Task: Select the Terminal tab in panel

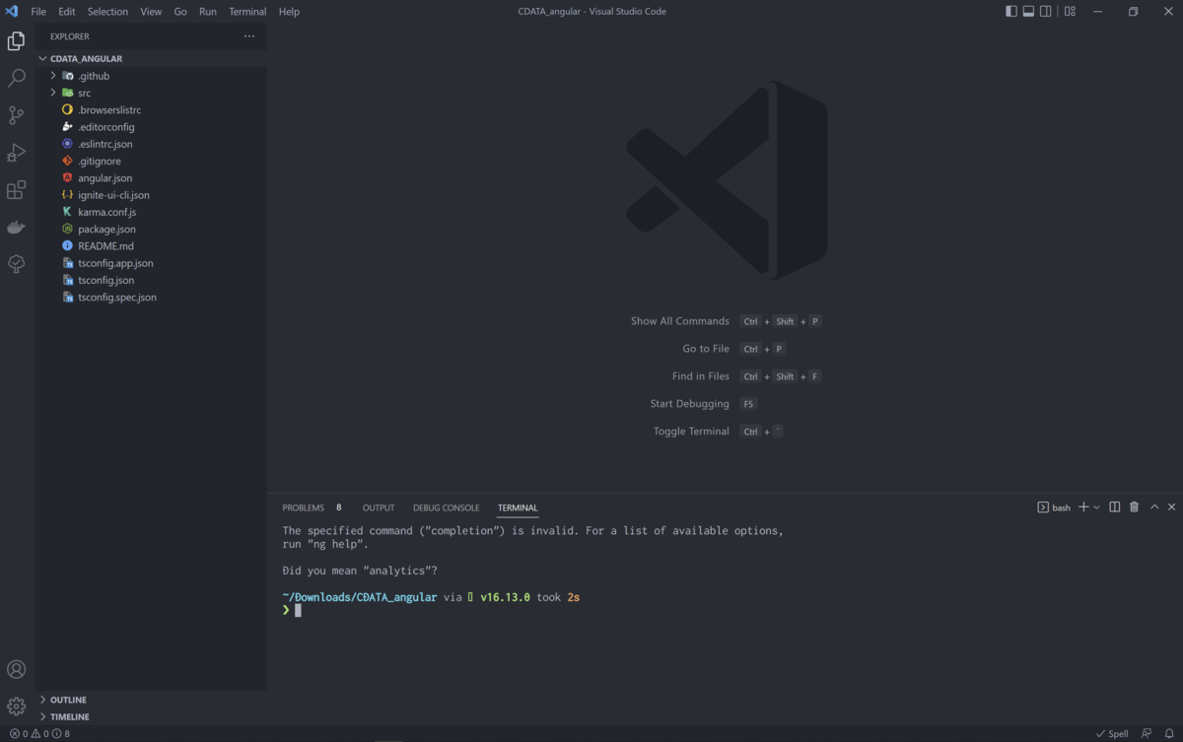Action: coord(518,507)
